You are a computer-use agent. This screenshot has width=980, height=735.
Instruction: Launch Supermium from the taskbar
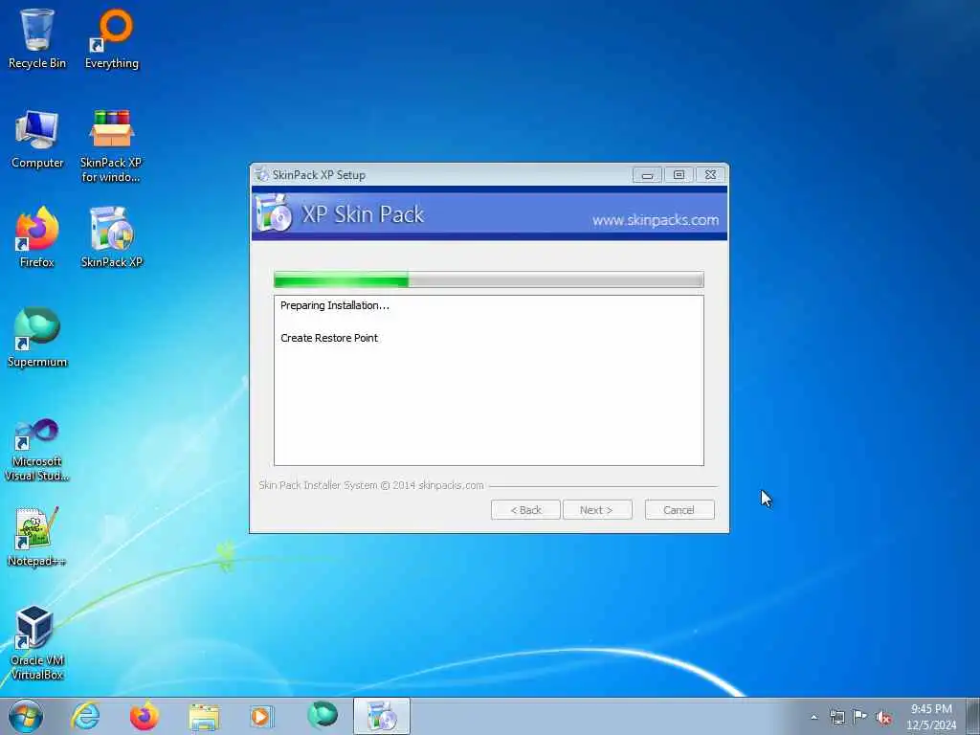(x=323, y=716)
